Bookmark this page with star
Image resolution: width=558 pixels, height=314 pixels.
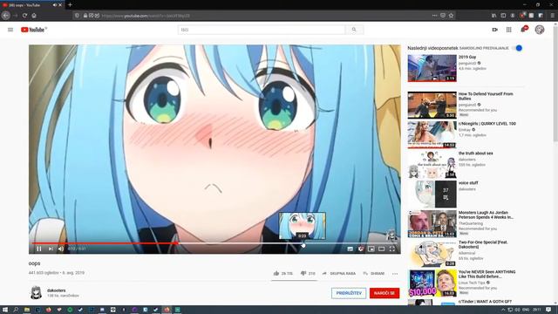tap(452, 16)
